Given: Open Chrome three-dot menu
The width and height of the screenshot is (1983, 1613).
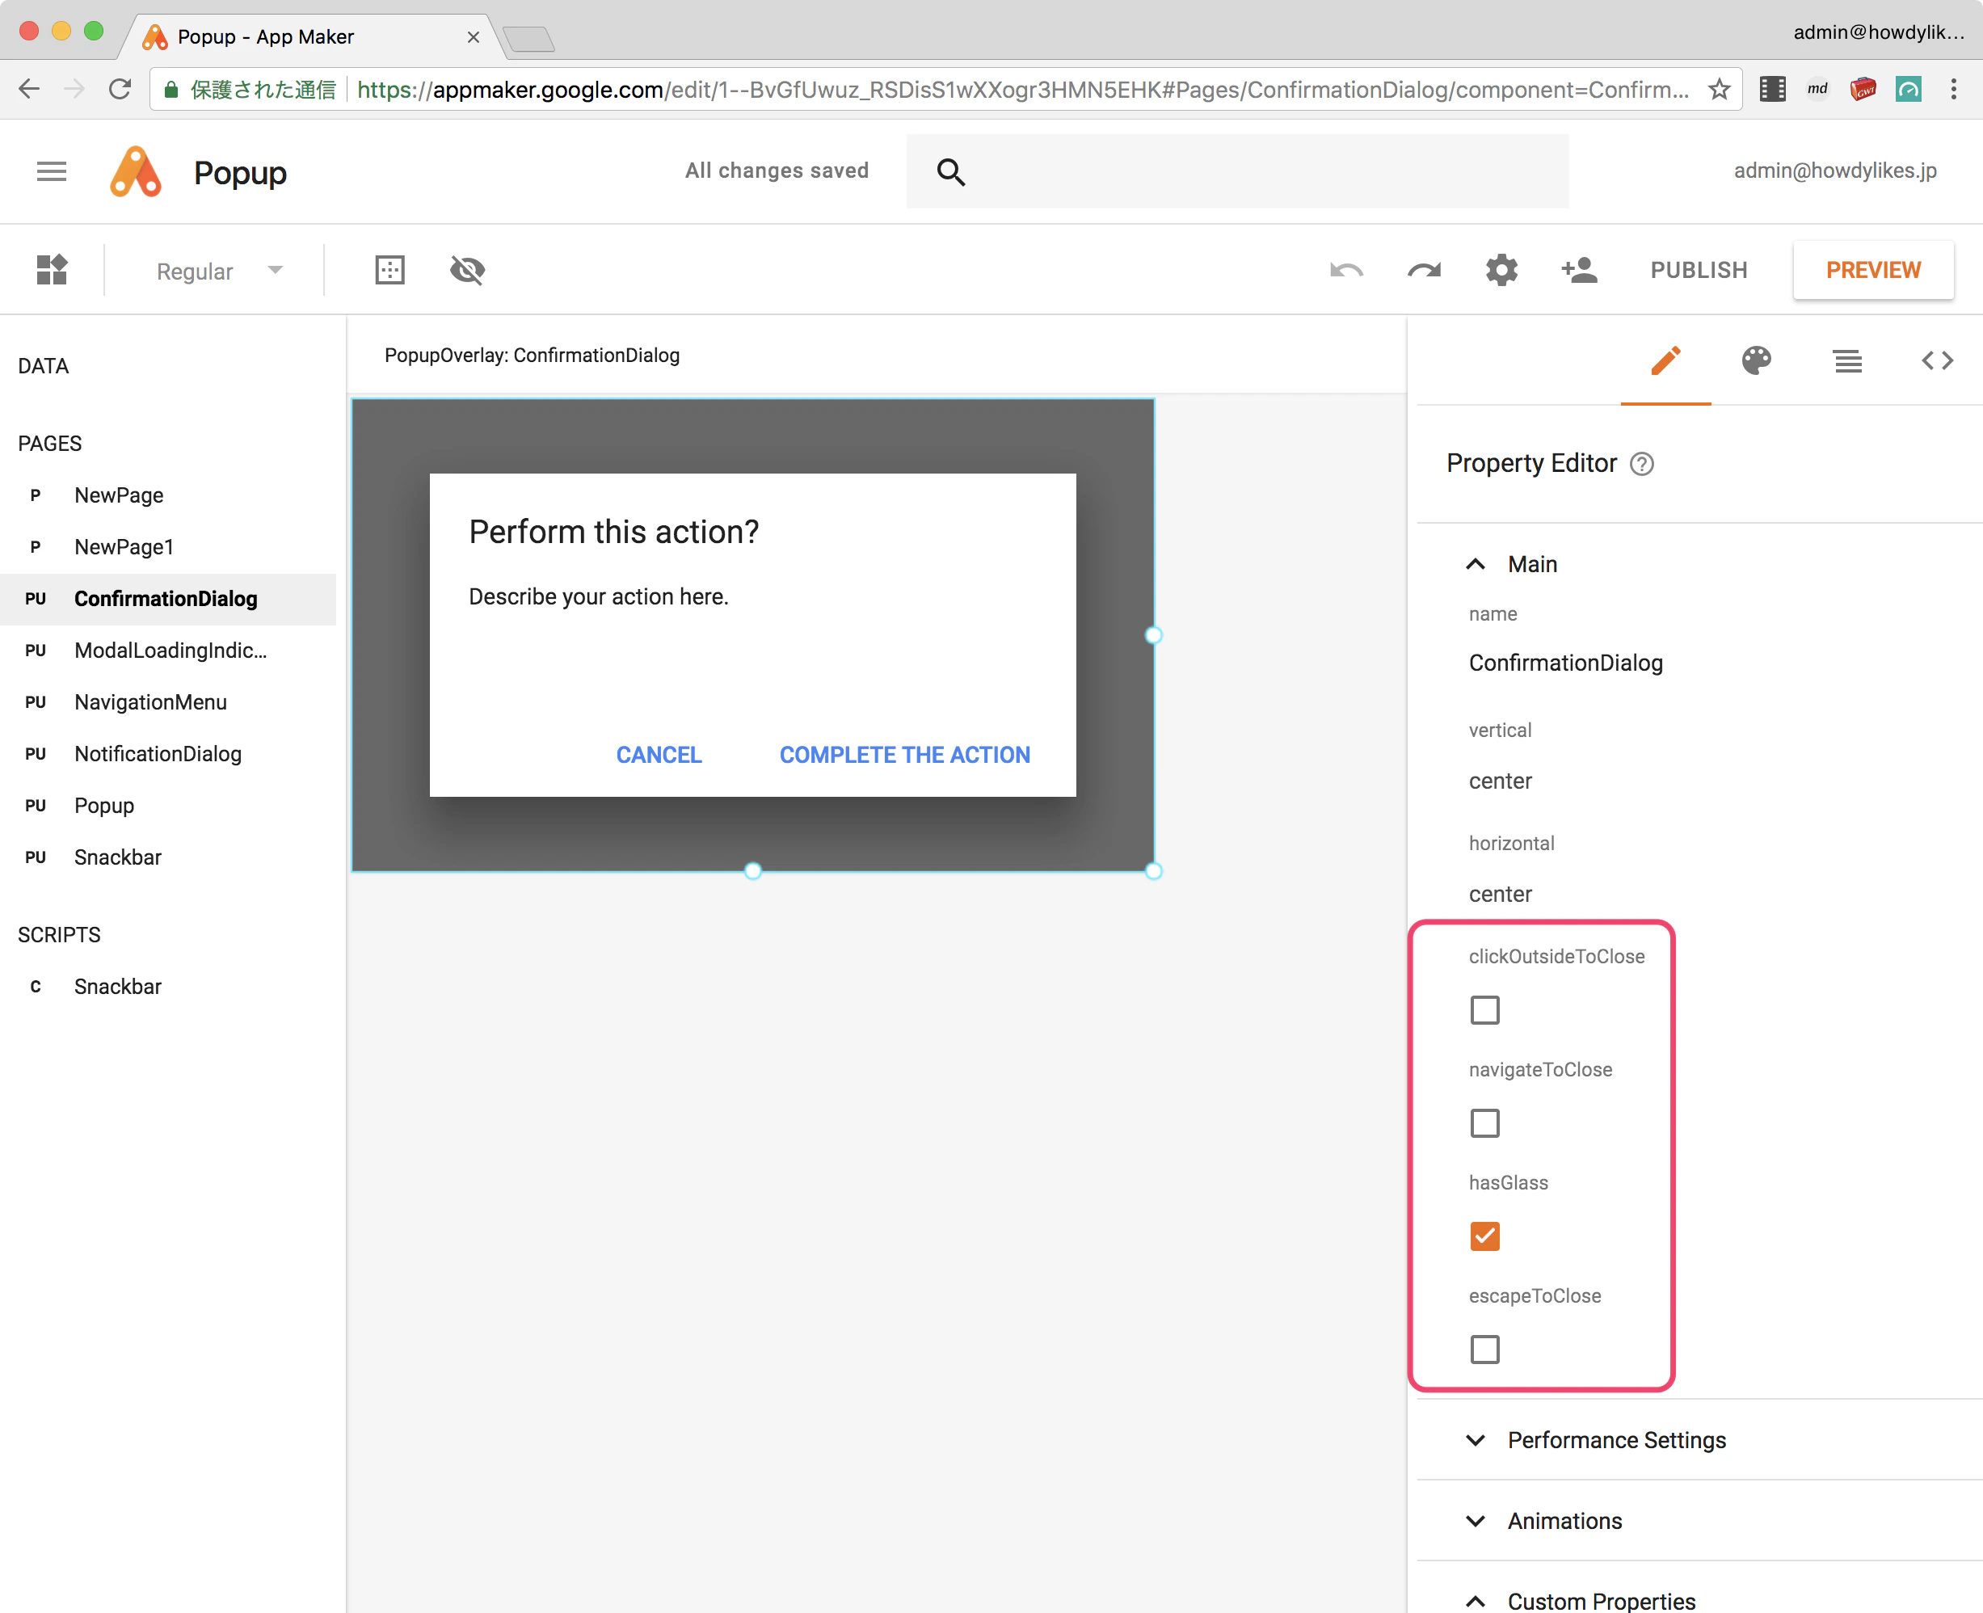Looking at the screenshot, I should tap(1953, 89).
